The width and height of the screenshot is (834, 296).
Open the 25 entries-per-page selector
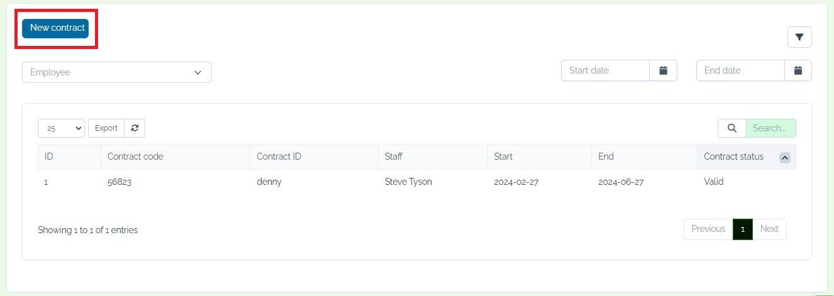(61, 128)
